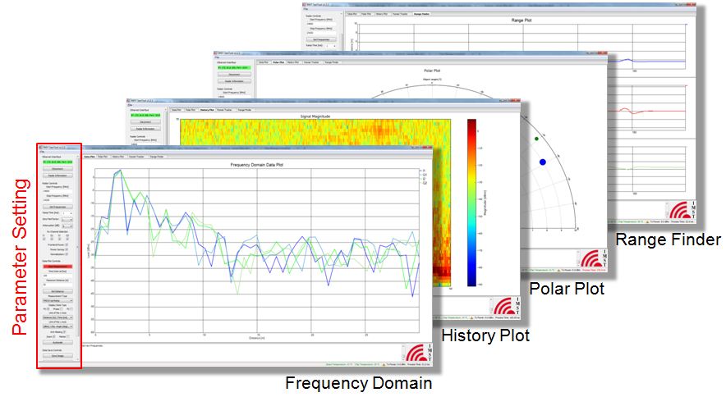This screenshot has width=726, height=397.
Task: Select Human Tracker tab in Range Finder window
Action: coord(400,14)
